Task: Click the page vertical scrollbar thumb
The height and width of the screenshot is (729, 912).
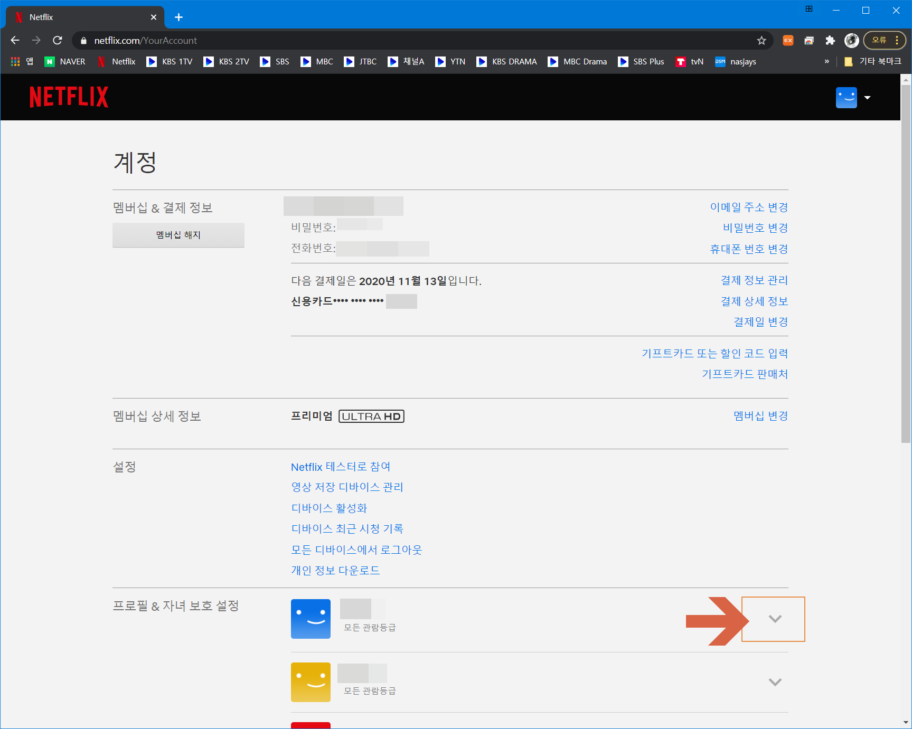Action: click(x=906, y=264)
